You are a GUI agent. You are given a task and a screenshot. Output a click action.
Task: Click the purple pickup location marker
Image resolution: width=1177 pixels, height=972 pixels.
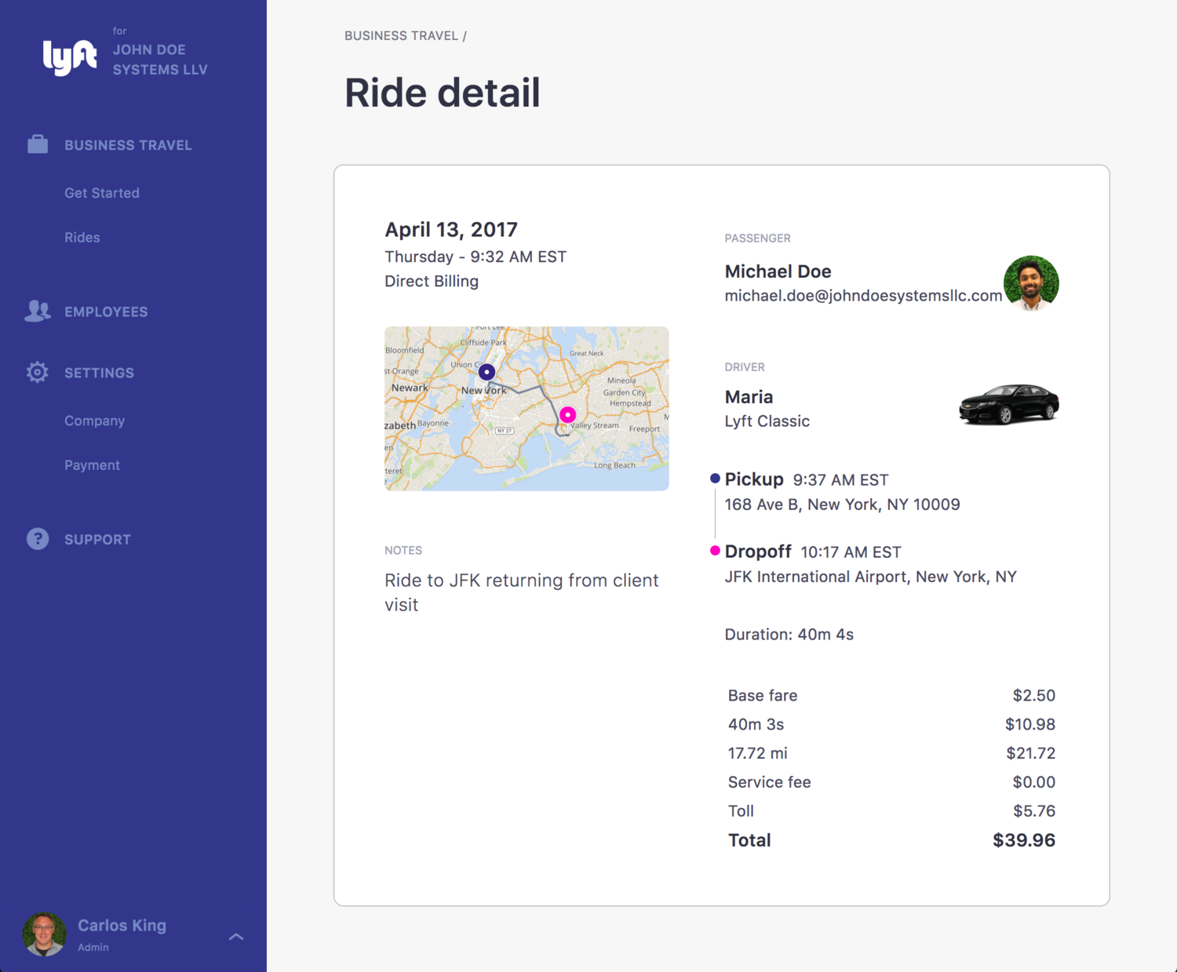tap(486, 371)
